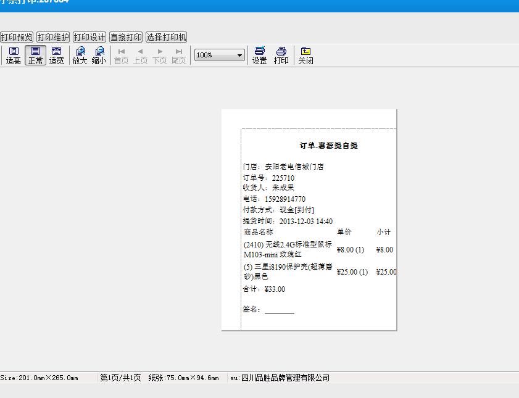The image size is (519, 398).
Task: Open printer 设置 settings
Action: [x=260, y=55]
